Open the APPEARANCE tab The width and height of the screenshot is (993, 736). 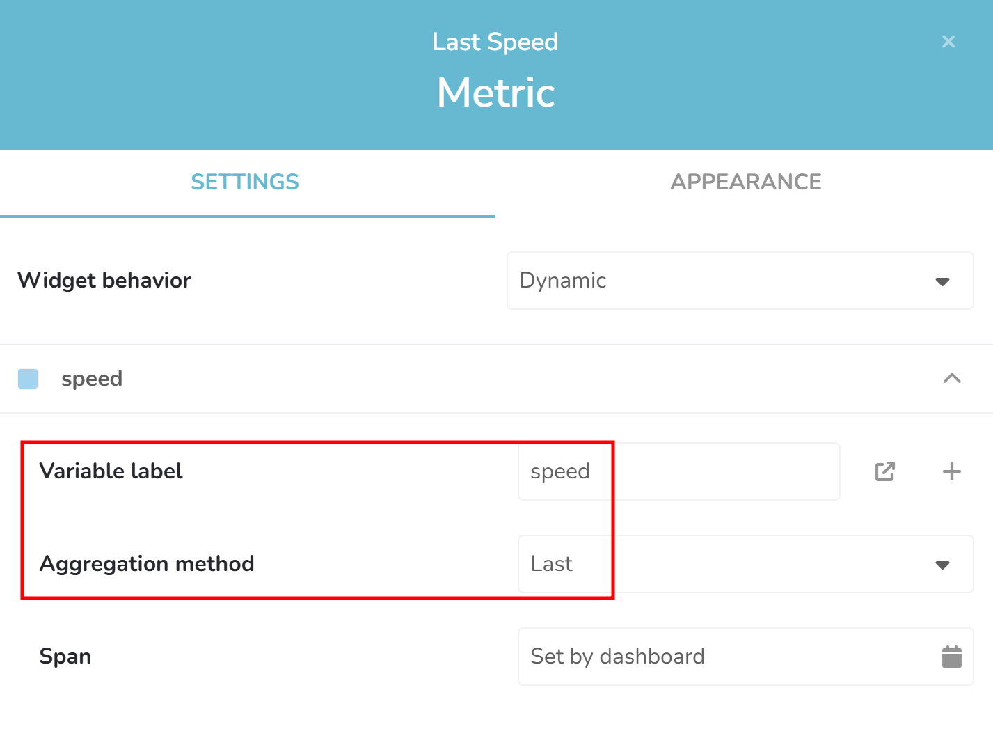(x=745, y=182)
